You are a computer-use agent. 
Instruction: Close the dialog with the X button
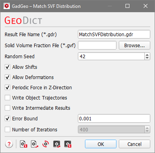146,6
